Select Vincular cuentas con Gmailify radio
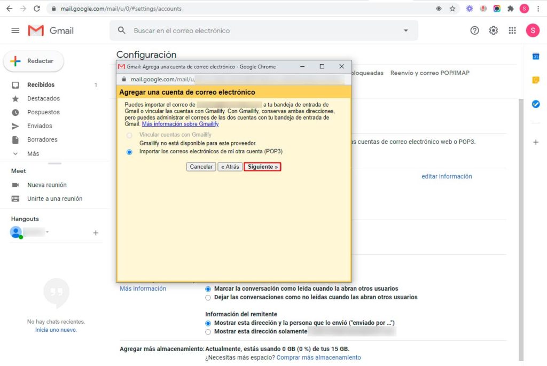The width and height of the screenshot is (547, 366). 129,135
